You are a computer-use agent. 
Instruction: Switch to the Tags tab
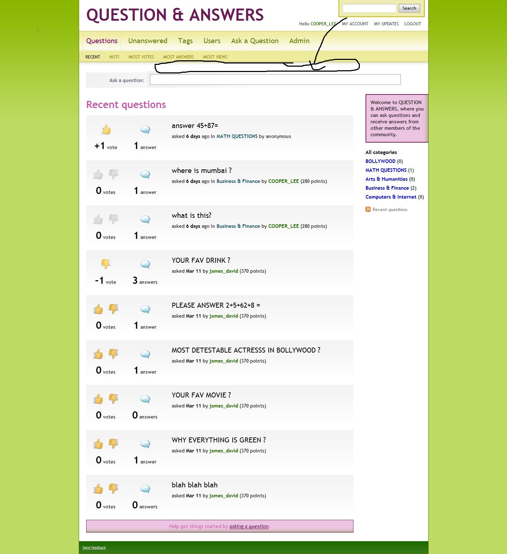tap(185, 41)
